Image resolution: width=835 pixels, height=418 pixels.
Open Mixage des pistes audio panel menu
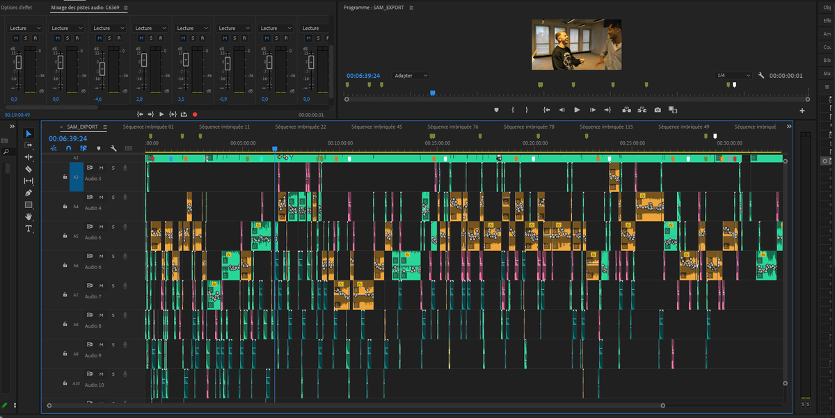(x=125, y=8)
